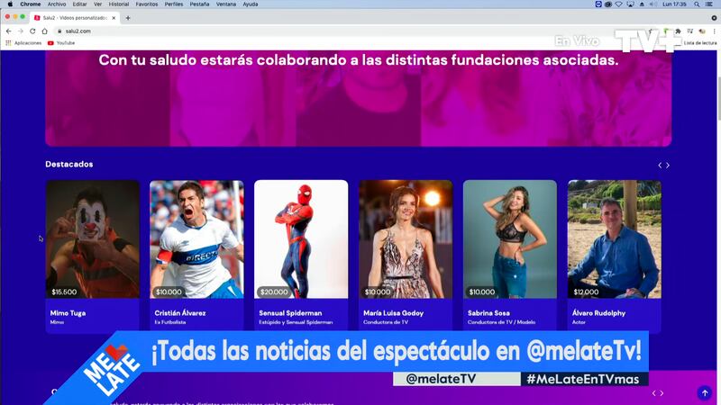Open Chrome extensions puzzle icon

[x=678, y=31]
